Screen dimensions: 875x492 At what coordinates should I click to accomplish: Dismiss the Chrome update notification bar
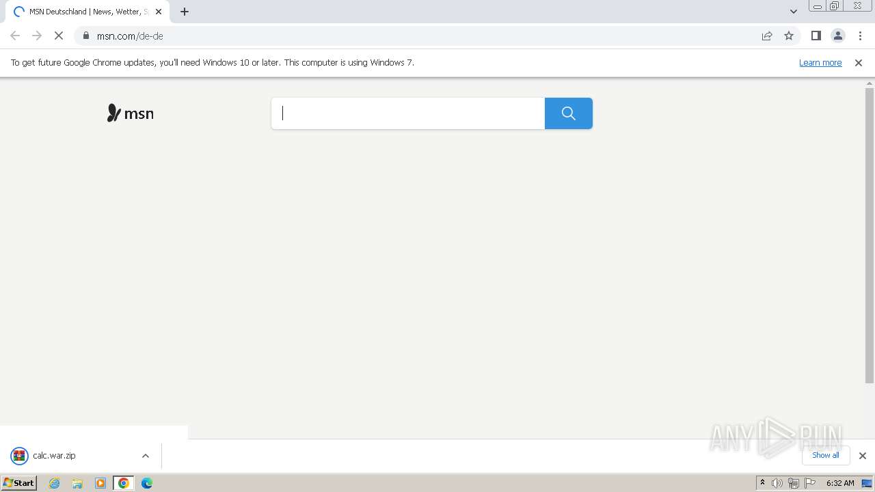click(859, 62)
